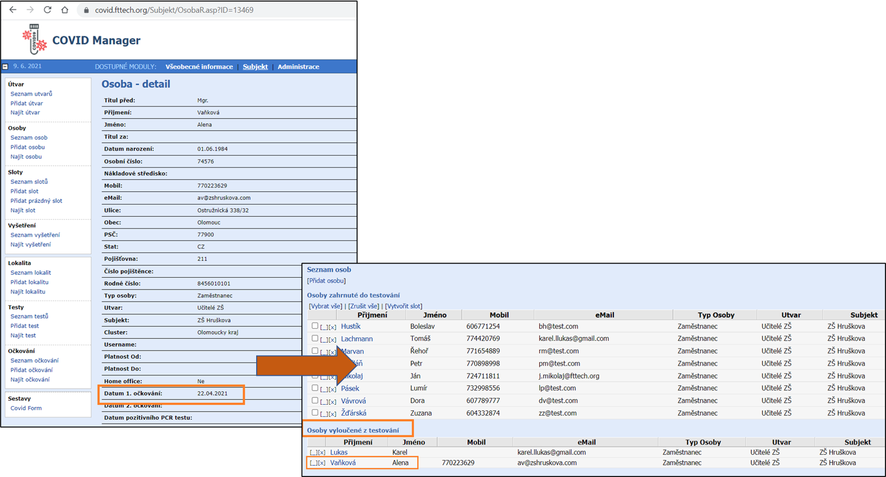Click the Příjmení header in included persons table

[372, 315]
